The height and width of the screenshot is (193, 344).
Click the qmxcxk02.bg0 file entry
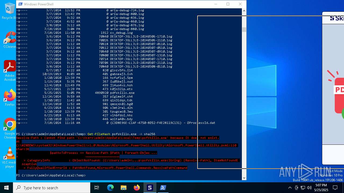[x=121, y=104]
